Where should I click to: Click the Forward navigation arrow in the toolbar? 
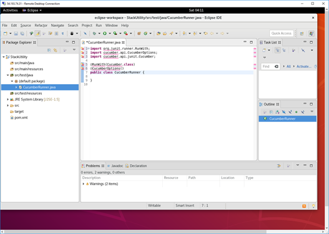[222, 33]
